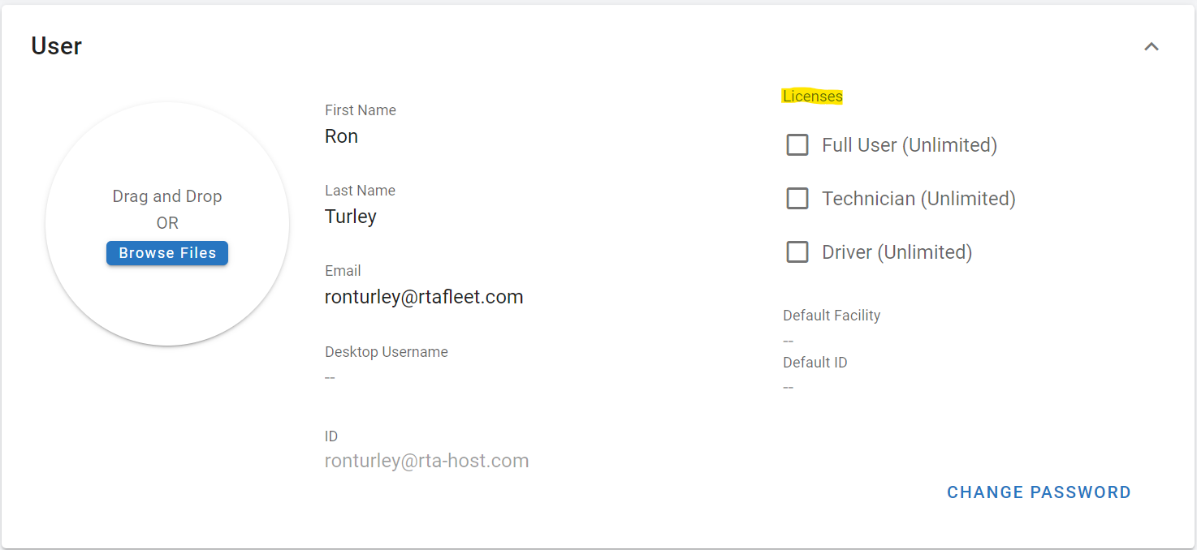
Task: Tick the Driver license checkbox
Action: click(x=797, y=252)
